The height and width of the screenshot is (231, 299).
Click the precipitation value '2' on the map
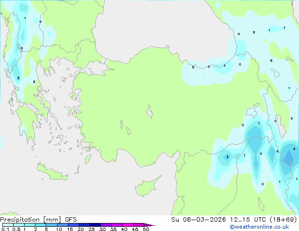click(x=18, y=78)
